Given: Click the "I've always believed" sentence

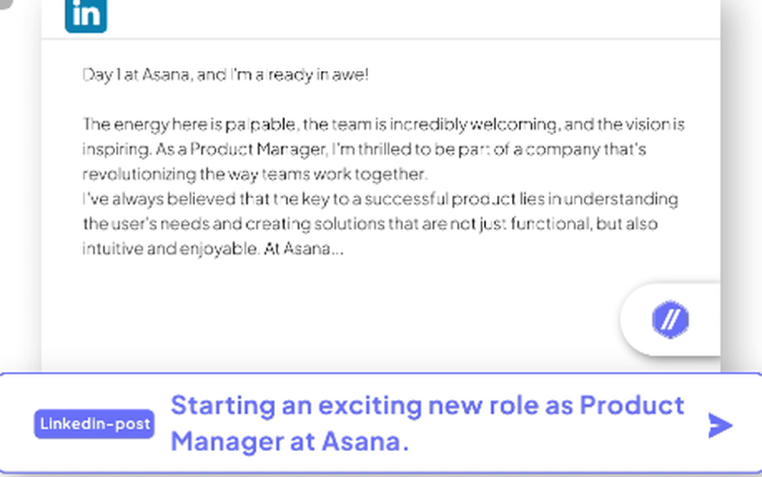Looking at the screenshot, I should click(x=379, y=199).
